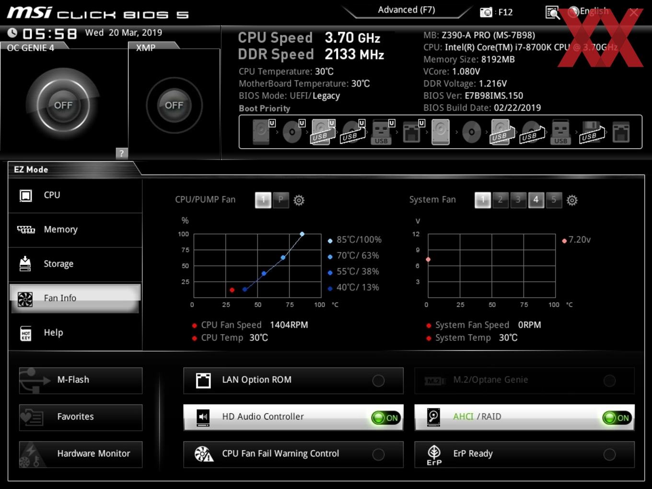Enable LAN Option ROM
This screenshot has height=489, width=652.
click(x=378, y=381)
